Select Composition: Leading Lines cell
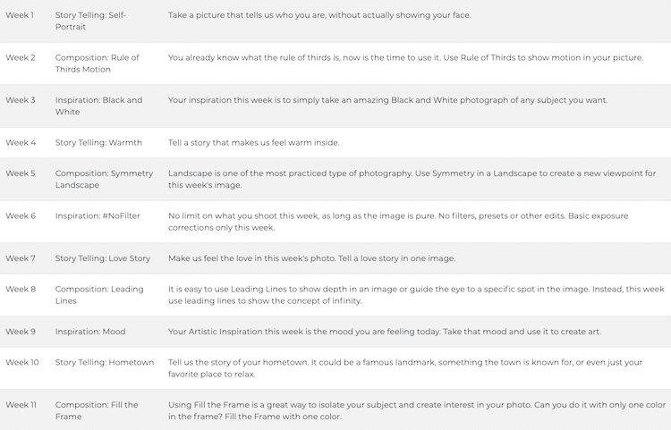This screenshot has width=671, height=430. tap(97, 295)
